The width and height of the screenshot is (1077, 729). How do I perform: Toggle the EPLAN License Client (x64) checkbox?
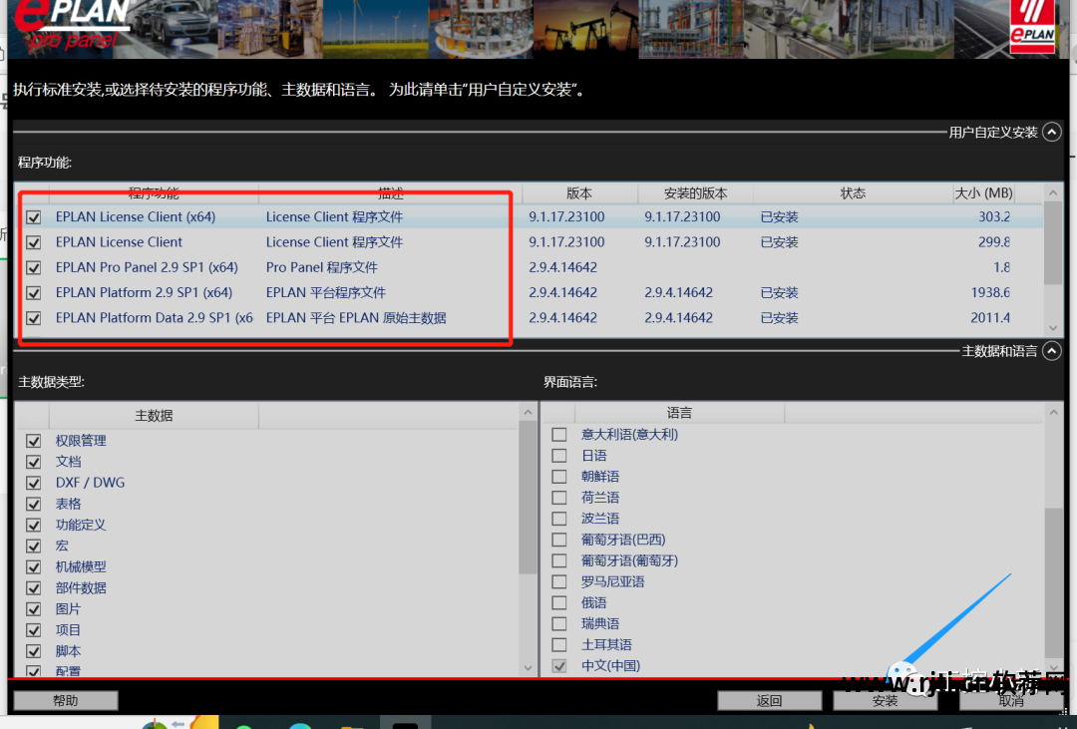point(34,217)
